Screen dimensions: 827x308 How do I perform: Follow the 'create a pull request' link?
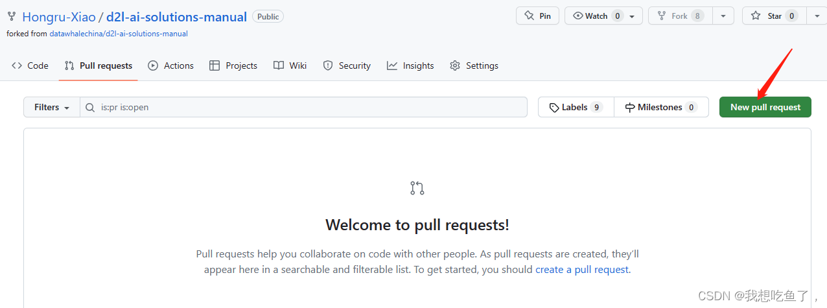pyautogui.click(x=581, y=269)
